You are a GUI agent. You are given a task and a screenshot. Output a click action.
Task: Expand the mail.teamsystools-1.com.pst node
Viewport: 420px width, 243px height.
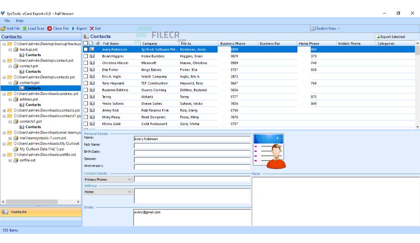(10, 138)
